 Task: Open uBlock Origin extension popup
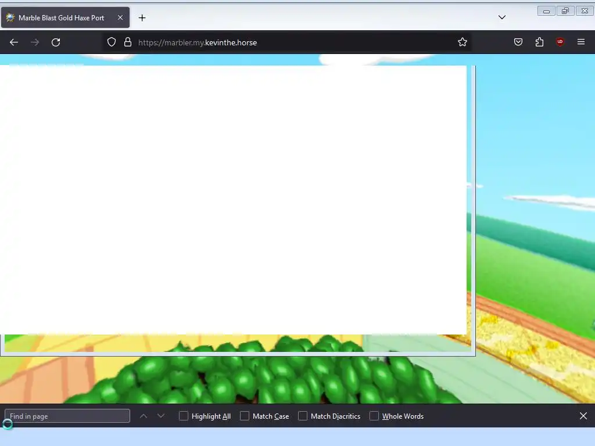(560, 42)
